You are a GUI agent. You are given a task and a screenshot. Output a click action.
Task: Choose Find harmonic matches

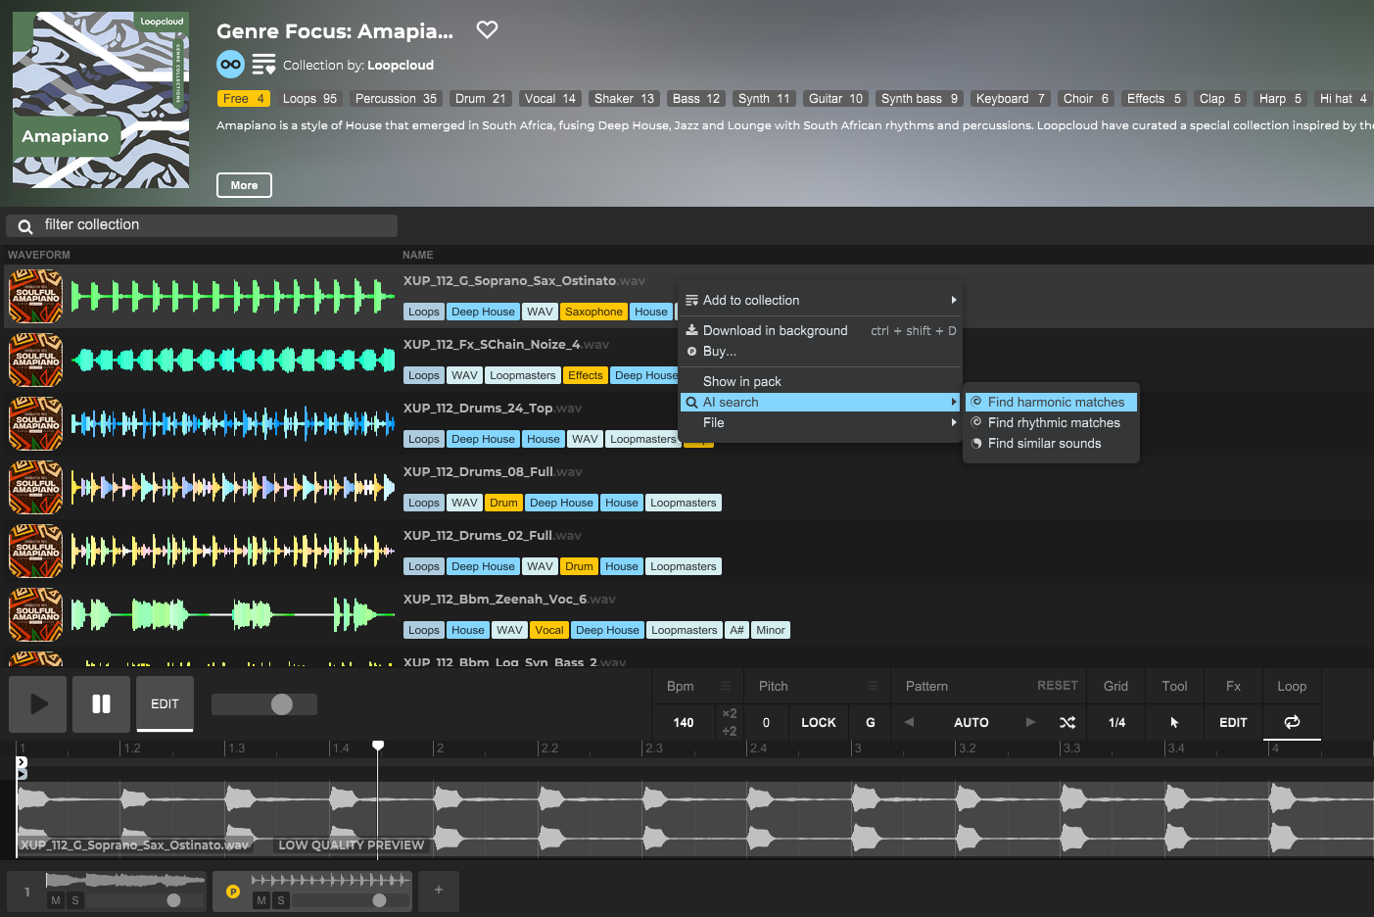(x=1052, y=402)
